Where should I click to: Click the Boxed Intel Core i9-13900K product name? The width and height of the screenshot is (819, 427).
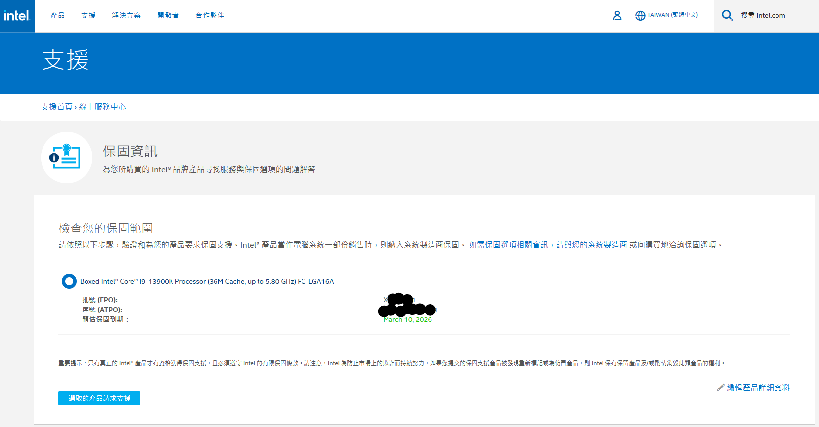tap(207, 281)
